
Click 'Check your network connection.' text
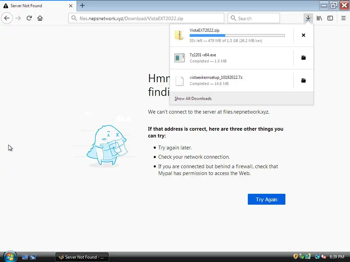click(x=194, y=157)
